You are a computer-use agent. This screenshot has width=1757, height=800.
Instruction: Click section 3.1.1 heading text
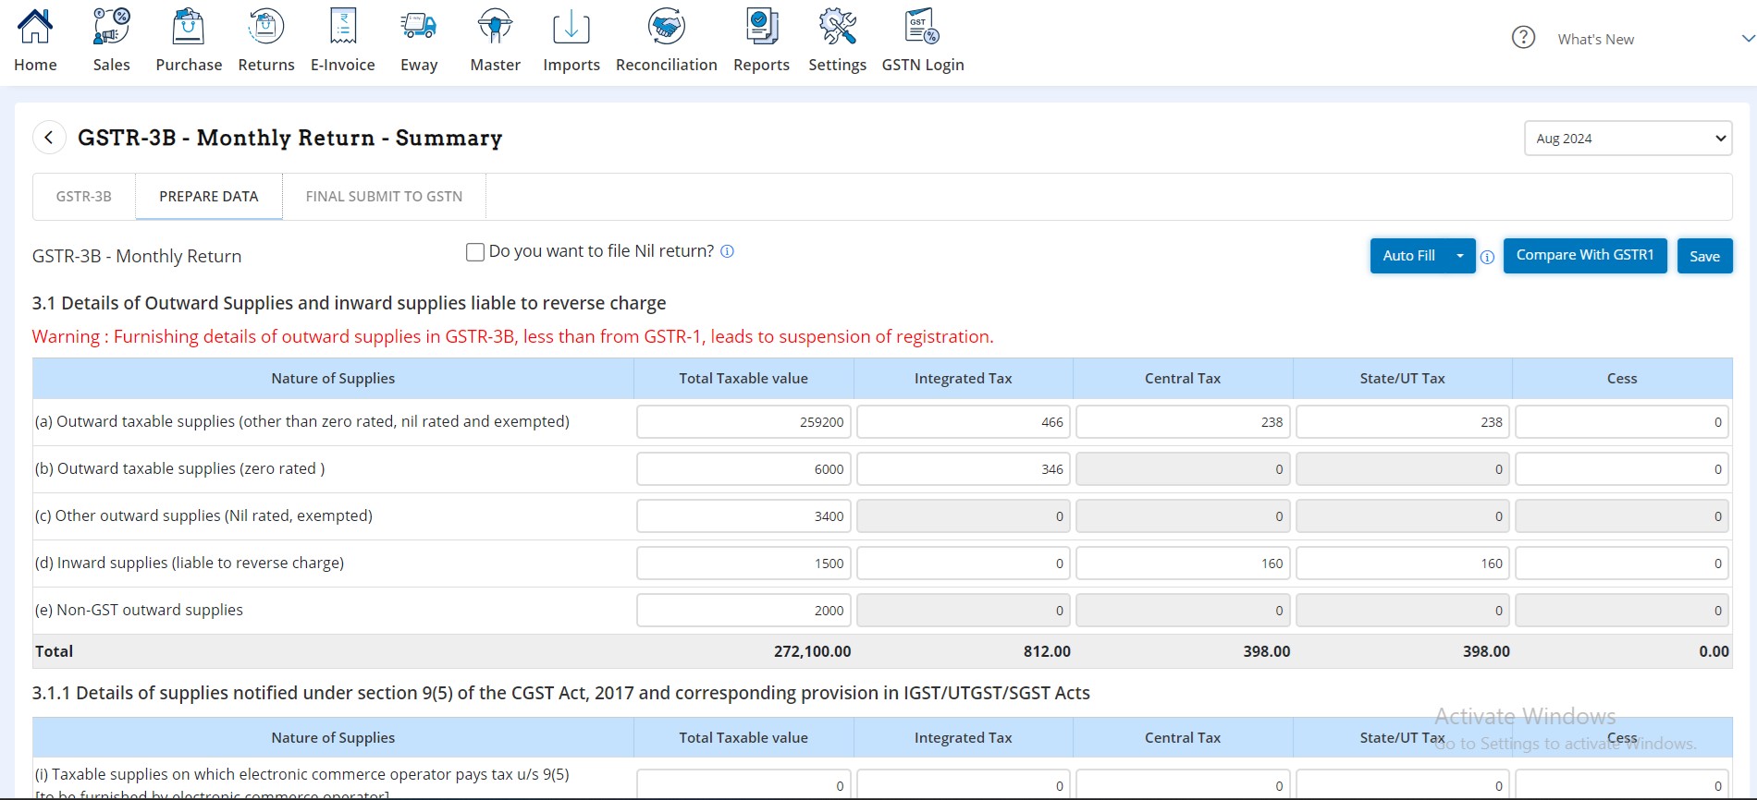(561, 693)
